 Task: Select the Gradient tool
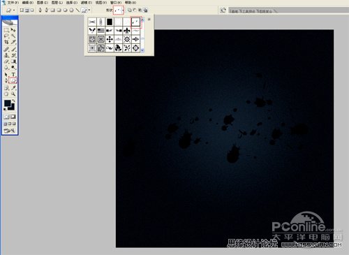13,61
